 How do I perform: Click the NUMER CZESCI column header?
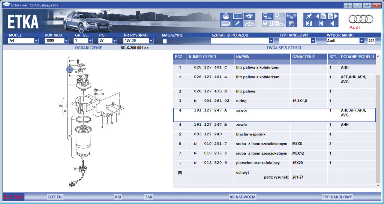(x=210, y=57)
